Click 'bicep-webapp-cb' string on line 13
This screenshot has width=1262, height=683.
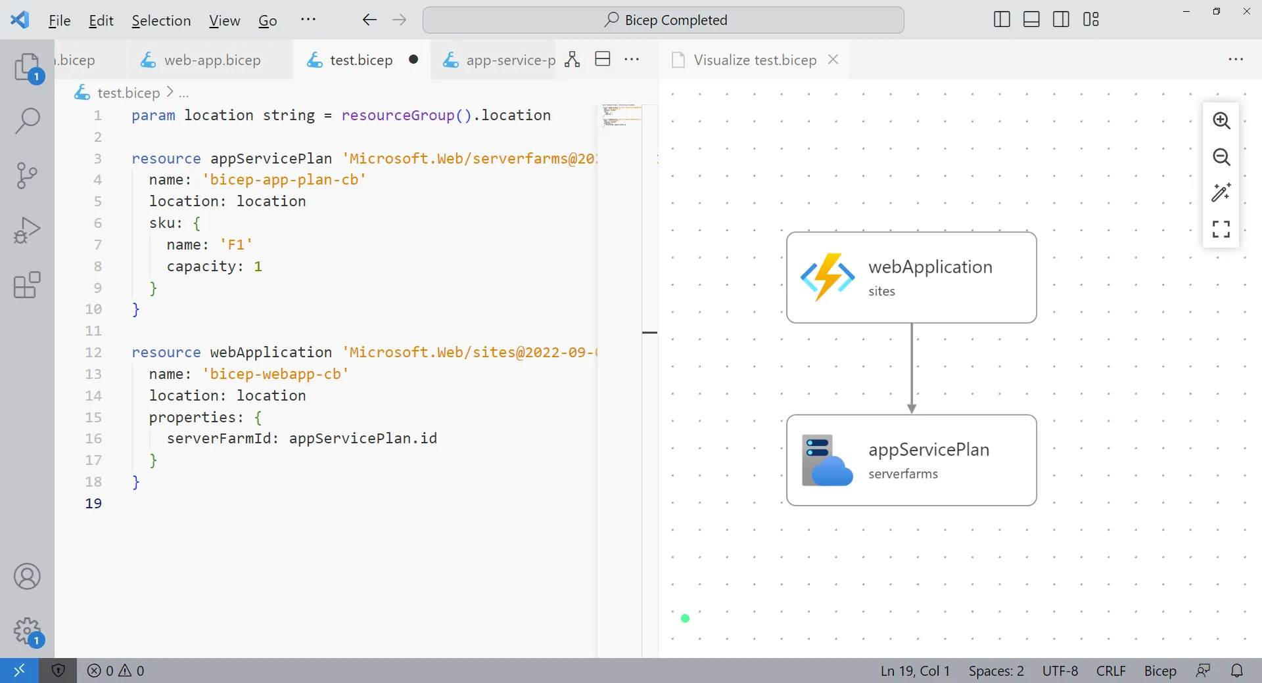click(x=275, y=374)
